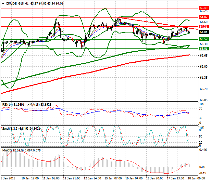The width and height of the screenshot is (211, 182).
Task: Click the 18 Jan 06:00 time label
Action: point(196,178)
